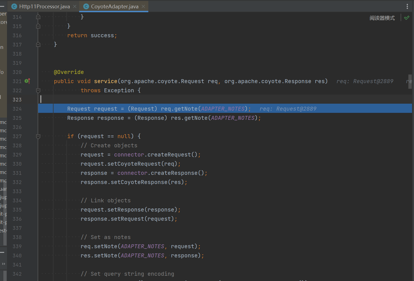414x281 pixels.
Task: Collapse the if block fold marker at line 327
Action: tap(38, 136)
